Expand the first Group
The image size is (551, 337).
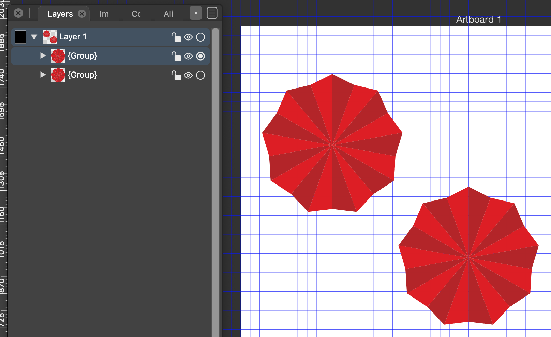[43, 55]
